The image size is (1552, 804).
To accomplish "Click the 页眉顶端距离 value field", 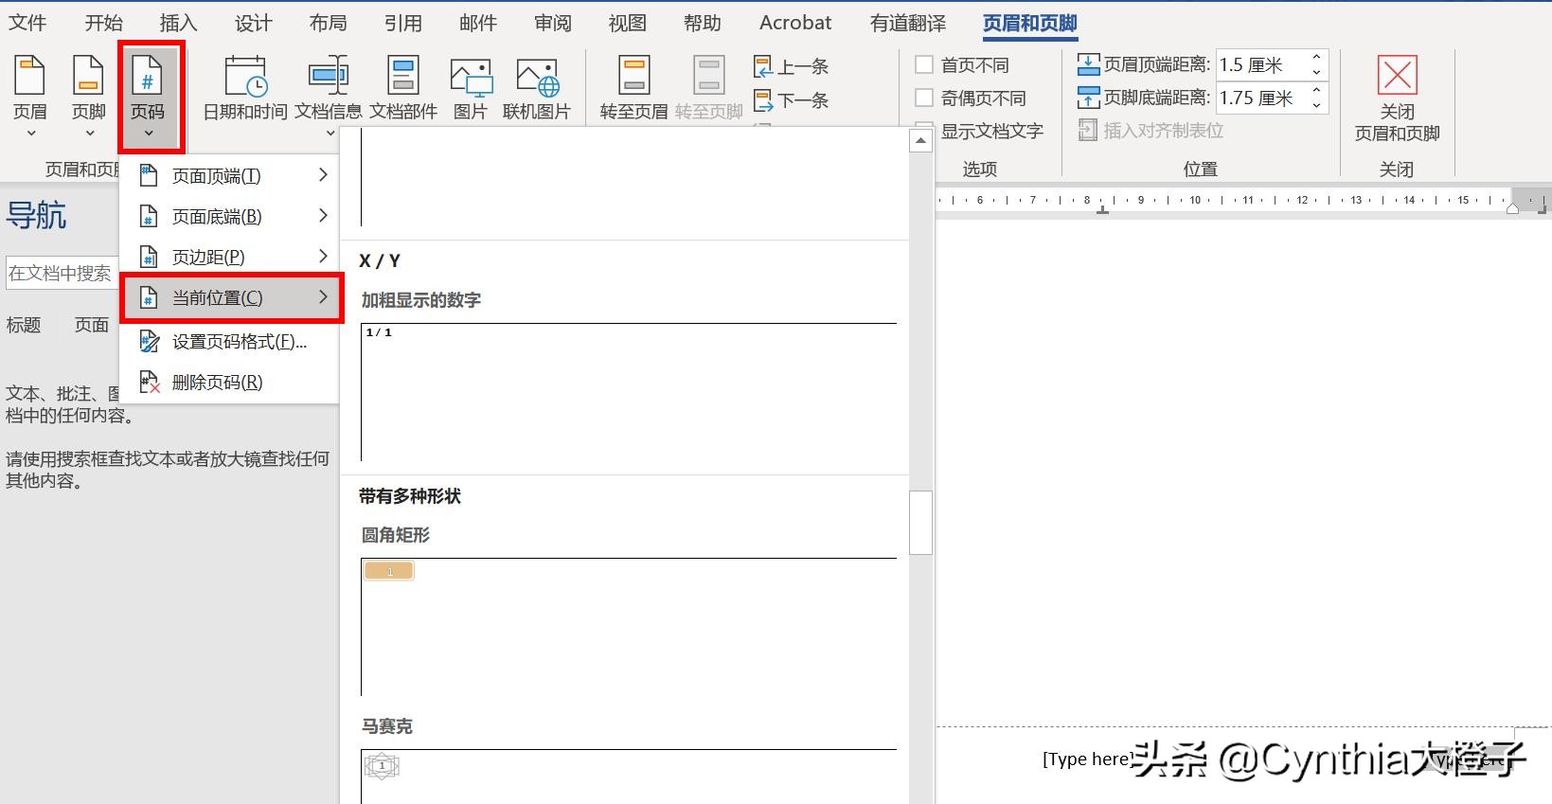I will tap(1260, 64).
